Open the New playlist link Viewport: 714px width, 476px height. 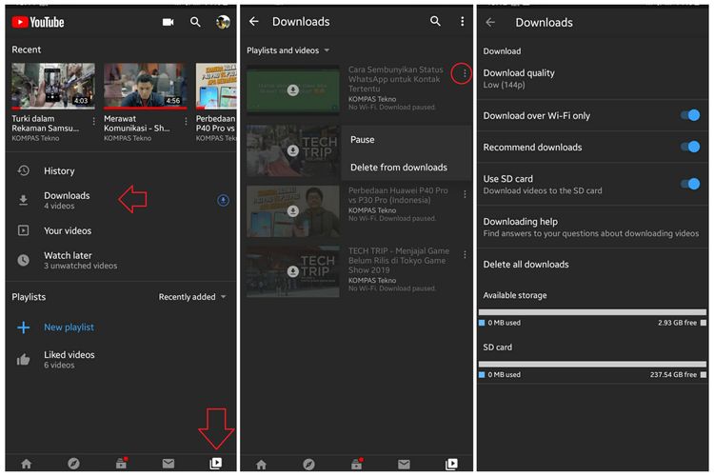click(69, 327)
